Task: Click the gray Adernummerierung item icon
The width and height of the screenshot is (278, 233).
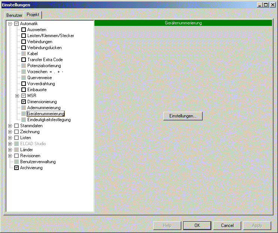Action: [24, 108]
